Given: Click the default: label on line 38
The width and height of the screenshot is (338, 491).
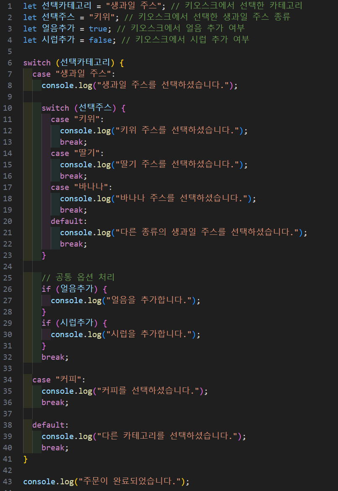Looking at the screenshot, I should [50, 425].
